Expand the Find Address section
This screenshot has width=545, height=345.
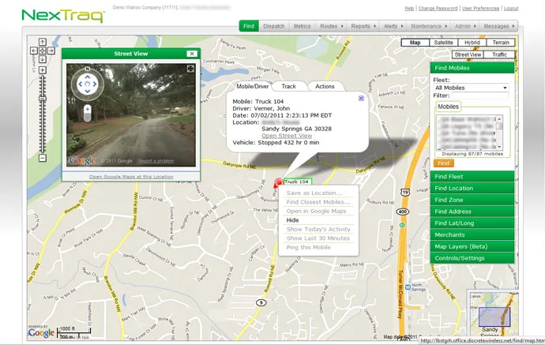click(x=472, y=212)
